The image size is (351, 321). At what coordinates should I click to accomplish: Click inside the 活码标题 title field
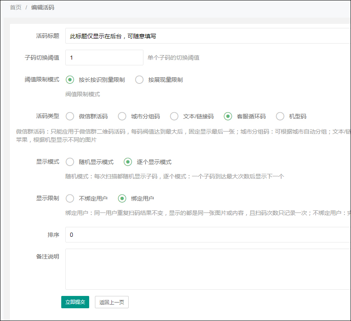(164, 36)
